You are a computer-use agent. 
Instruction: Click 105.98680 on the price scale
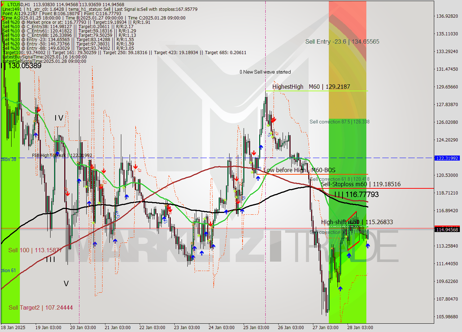(x=447, y=316)
